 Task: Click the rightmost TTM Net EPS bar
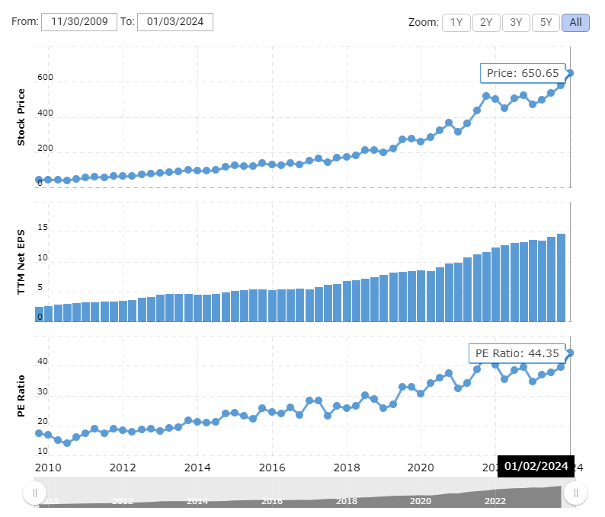coord(561,278)
